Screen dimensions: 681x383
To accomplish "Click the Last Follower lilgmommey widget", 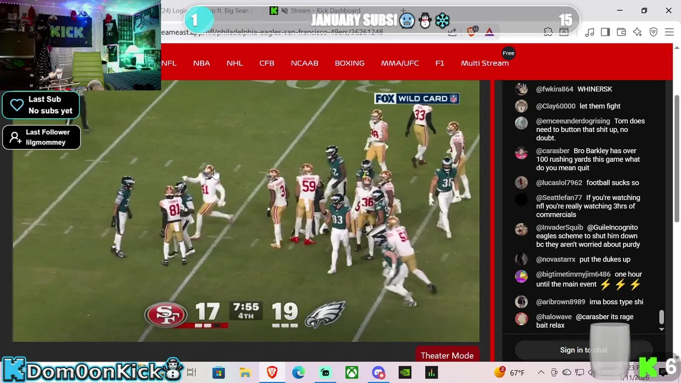I will pyautogui.click(x=41, y=137).
